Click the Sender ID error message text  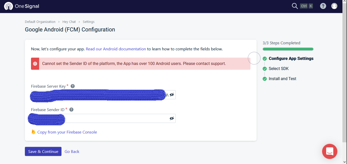click(134, 64)
